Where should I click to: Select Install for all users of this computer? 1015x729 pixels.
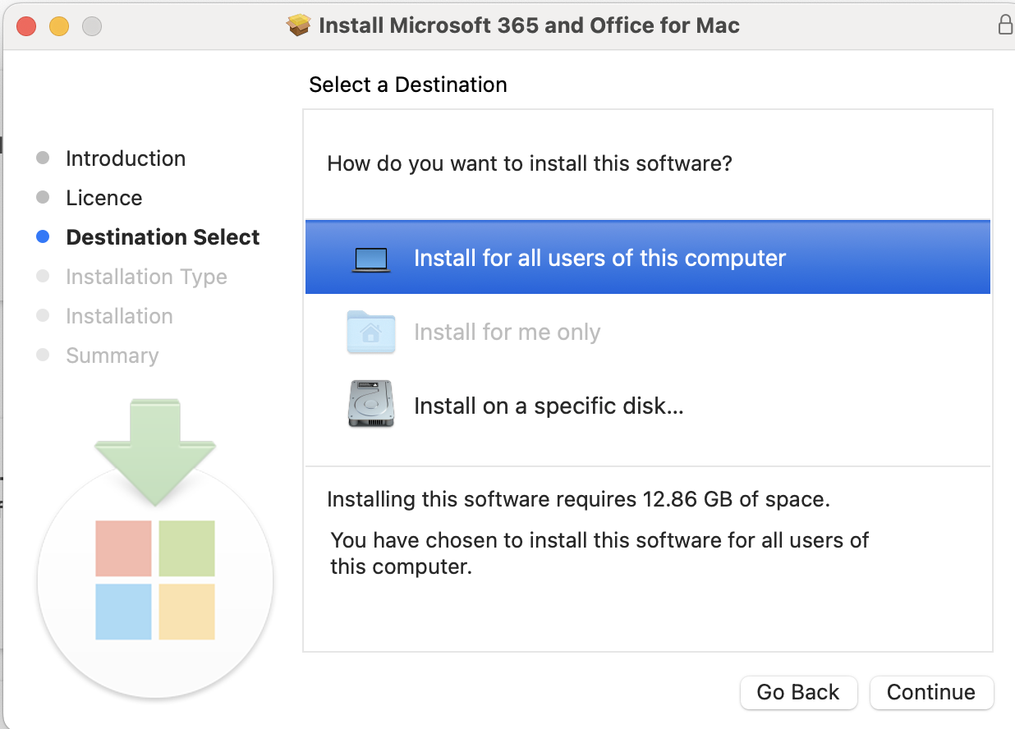[647, 257]
